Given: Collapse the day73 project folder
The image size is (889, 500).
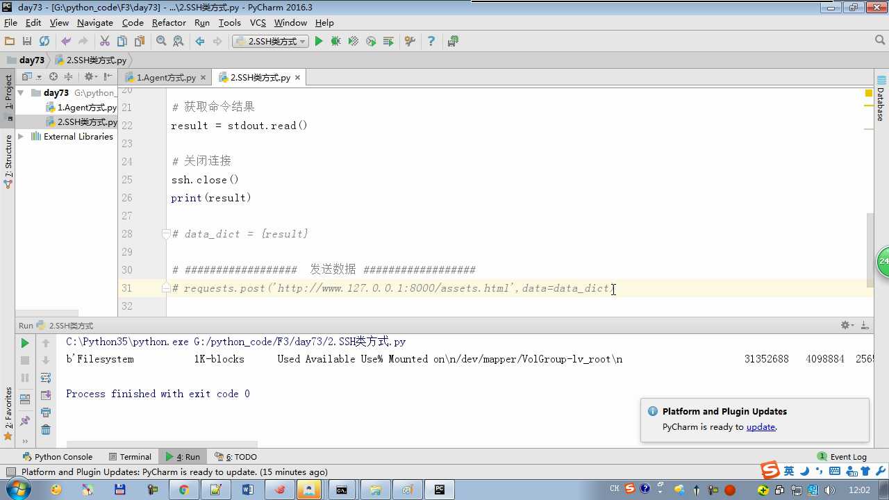Looking at the screenshot, I should pyautogui.click(x=21, y=92).
